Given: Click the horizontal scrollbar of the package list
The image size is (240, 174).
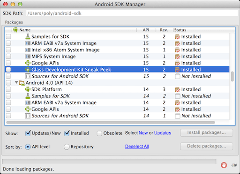Looking at the screenshot, I should pos(111,123).
